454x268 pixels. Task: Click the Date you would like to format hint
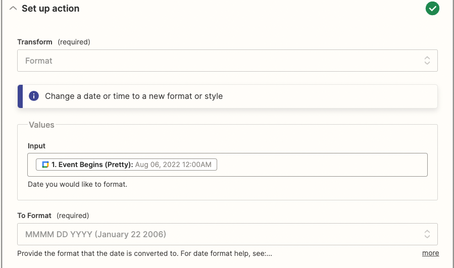coord(77,184)
